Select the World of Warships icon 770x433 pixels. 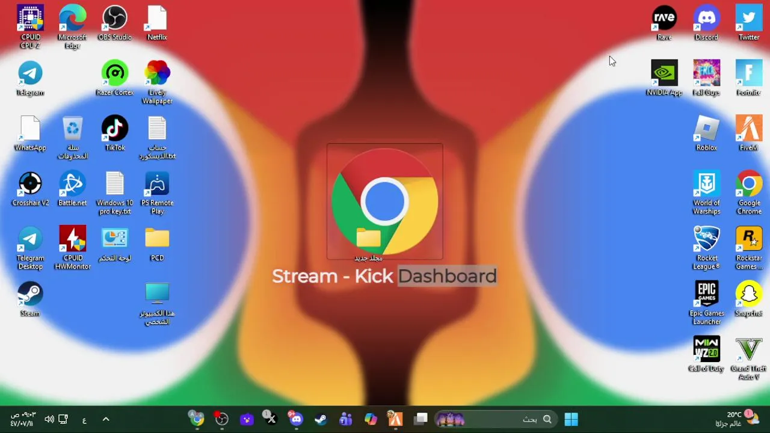(706, 192)
